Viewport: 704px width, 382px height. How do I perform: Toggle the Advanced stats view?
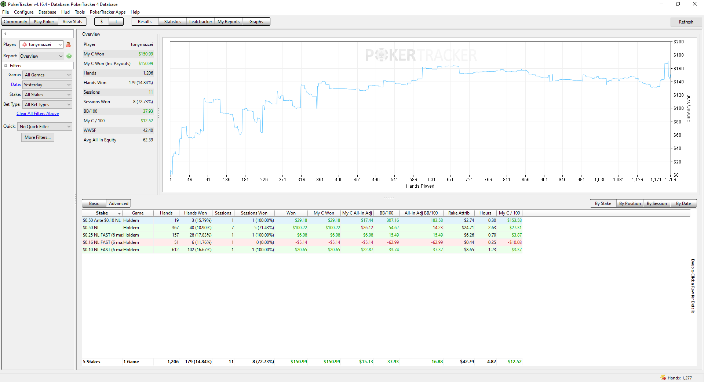click(x=118, y=203)
